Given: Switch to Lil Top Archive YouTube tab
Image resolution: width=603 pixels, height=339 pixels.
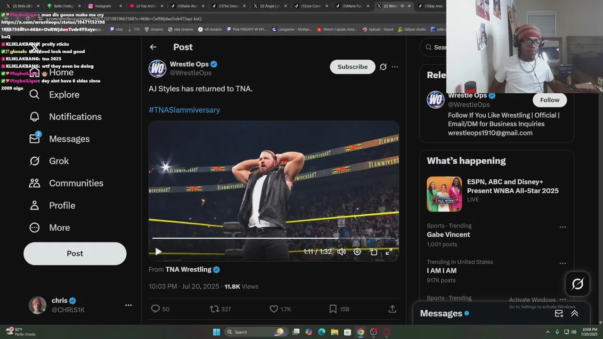Looking at the screenshot, I should pyautogui.click(x=146, y=6).
